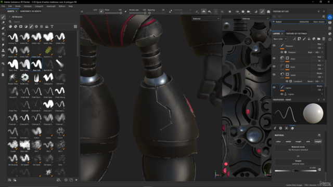Change blend mode of Stain layer
333x187 pixels.
click(x=319, y=57)
